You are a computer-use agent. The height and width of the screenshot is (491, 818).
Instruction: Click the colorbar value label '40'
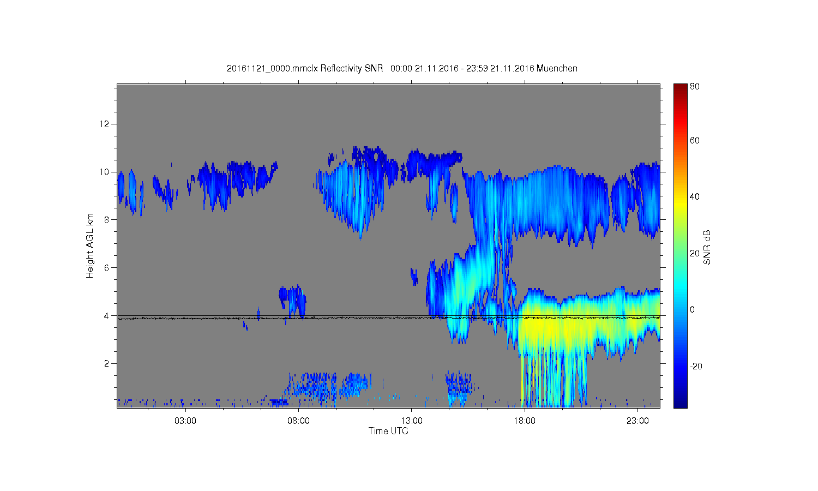point(695,196)
